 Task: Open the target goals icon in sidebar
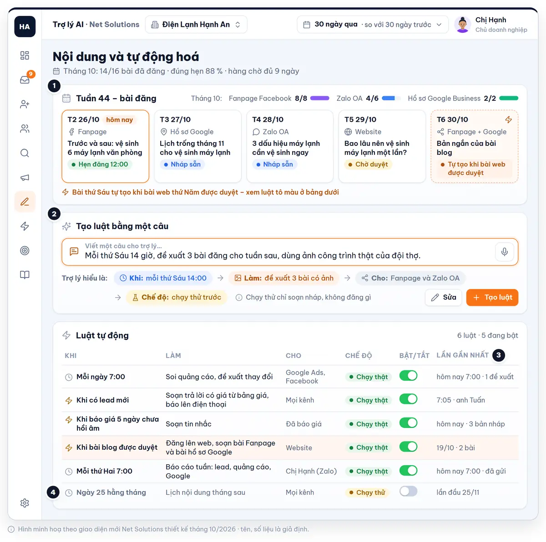coord(25,251)
